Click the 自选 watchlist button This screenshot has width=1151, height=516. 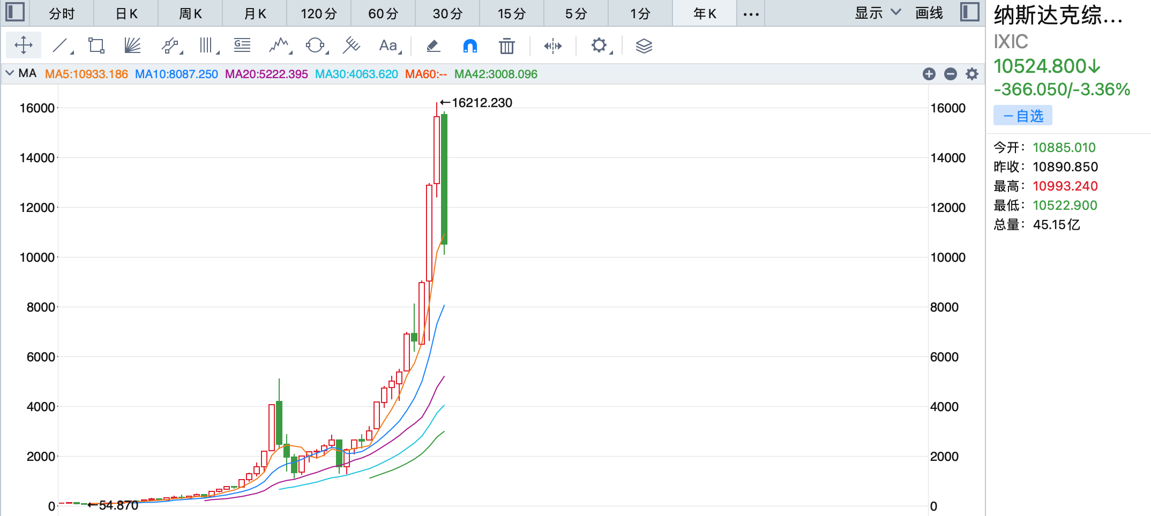[1022, 116]
